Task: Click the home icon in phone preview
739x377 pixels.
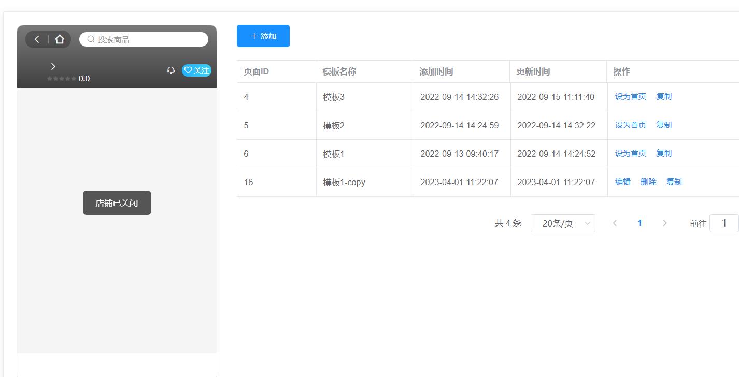Action: point(60,39)
